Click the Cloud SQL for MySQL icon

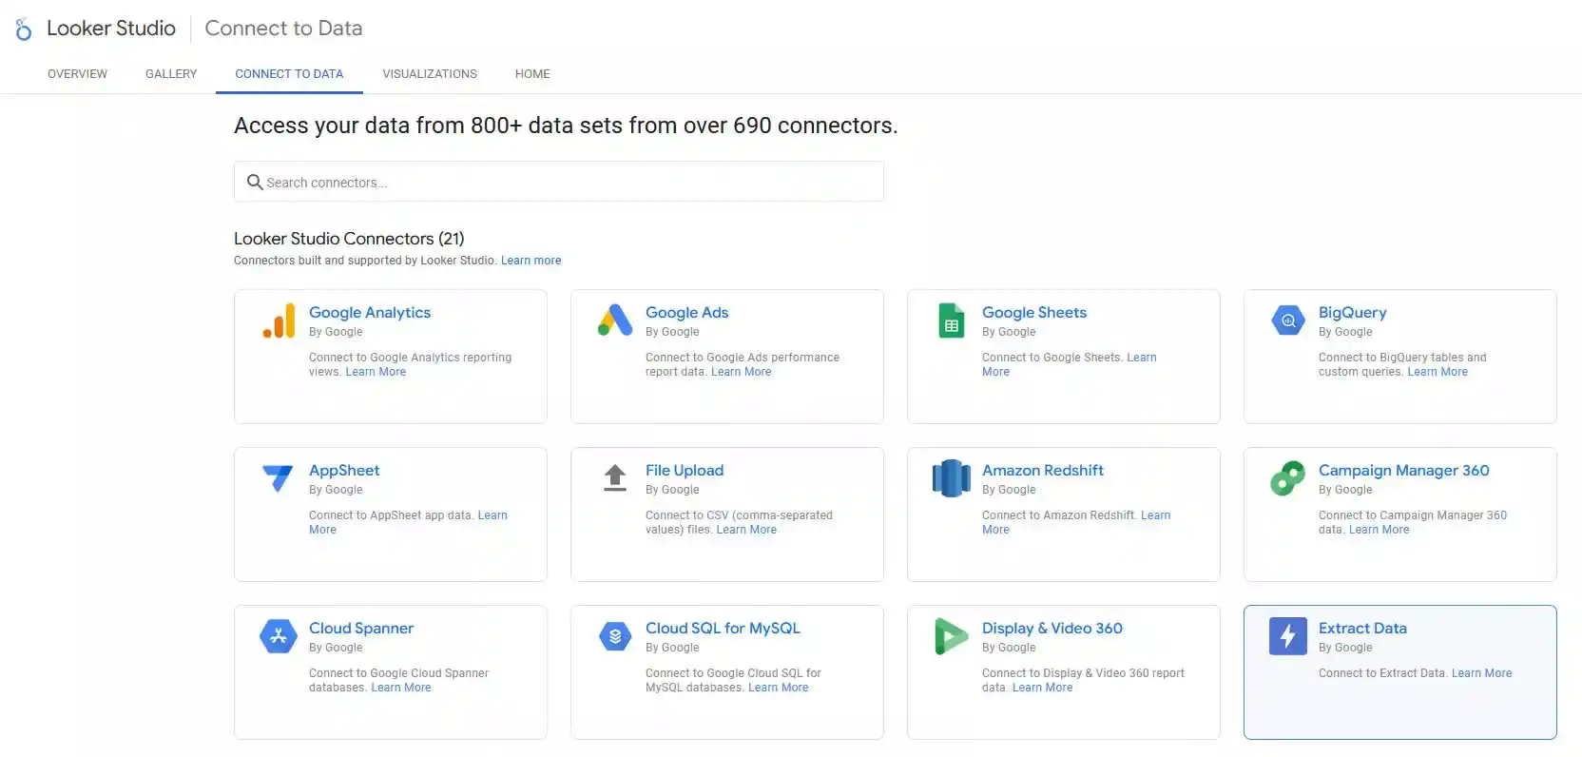pos(615,636)
